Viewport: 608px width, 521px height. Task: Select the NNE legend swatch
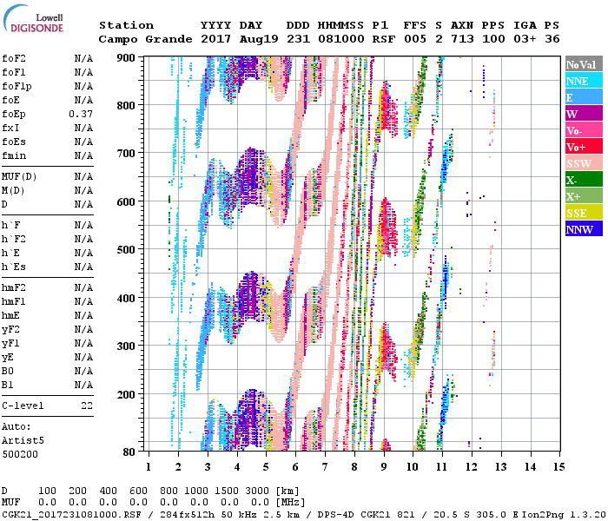pyautogui.click(x=584, y=81)
